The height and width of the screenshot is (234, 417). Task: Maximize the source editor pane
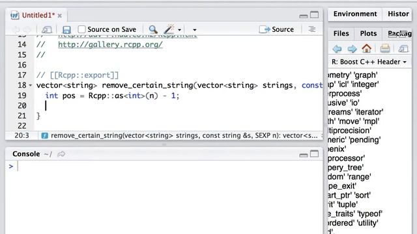click(314, 15)
